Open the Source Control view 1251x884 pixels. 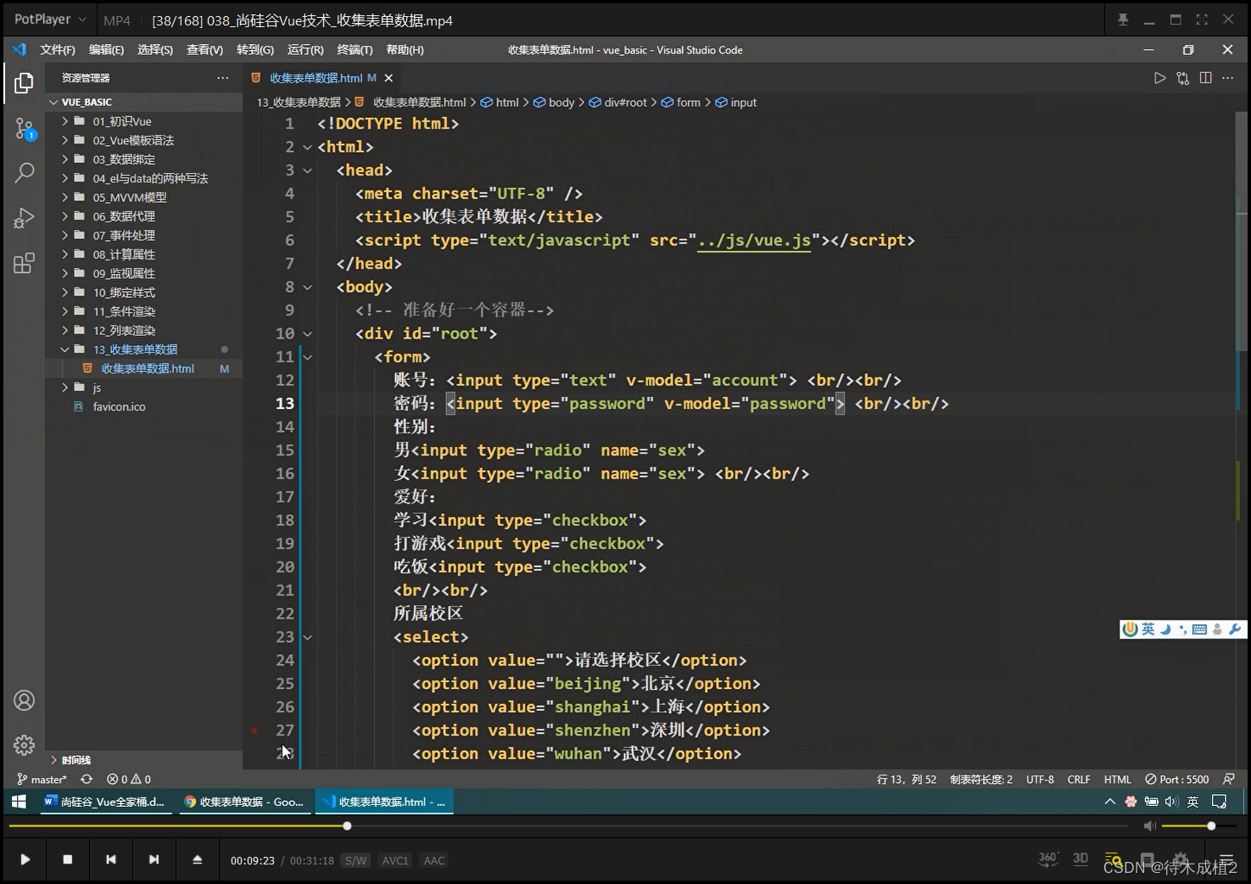[24, 129]
